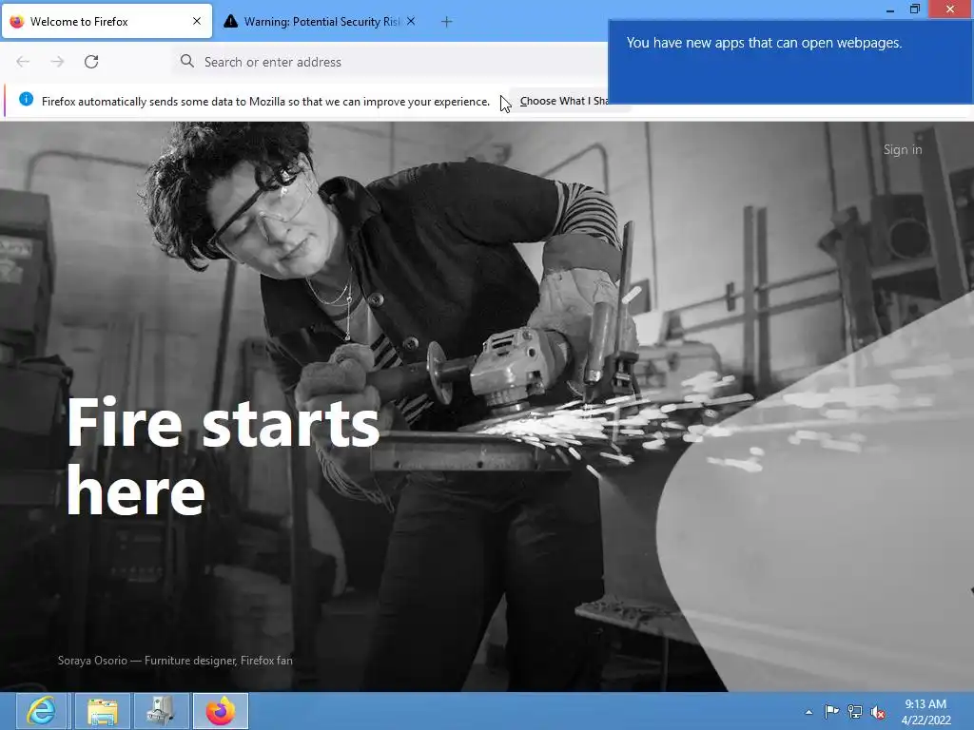
Task: Click the Firefox data sharing notification text
Action: 266,101
